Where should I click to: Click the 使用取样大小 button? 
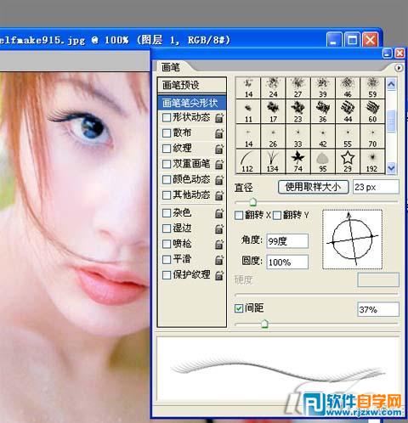tap(313, 187)
